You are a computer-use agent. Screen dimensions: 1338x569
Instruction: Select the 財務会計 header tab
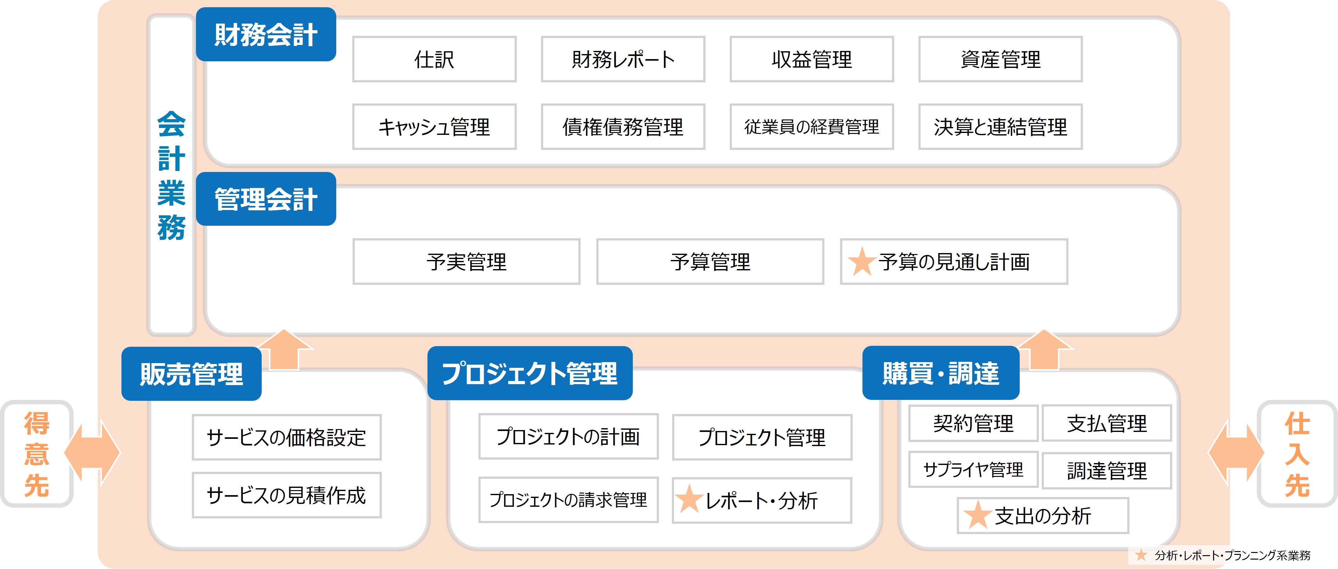(x=265, y=35)
